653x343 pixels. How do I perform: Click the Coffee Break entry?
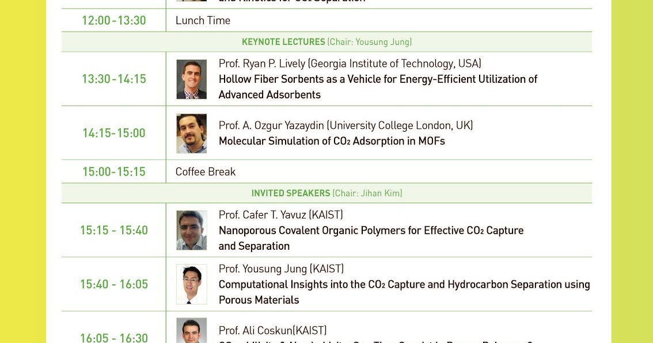click(206, 171)
